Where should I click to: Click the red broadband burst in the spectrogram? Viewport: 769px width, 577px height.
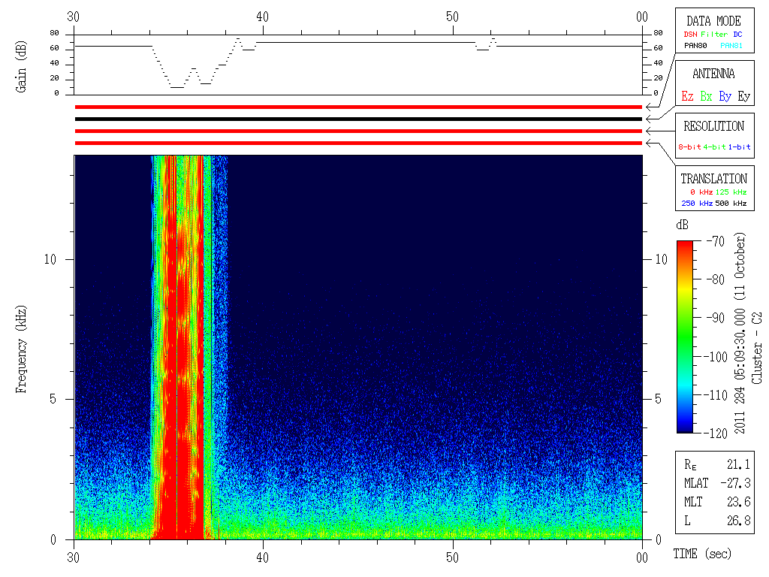(x=183, y=347)
